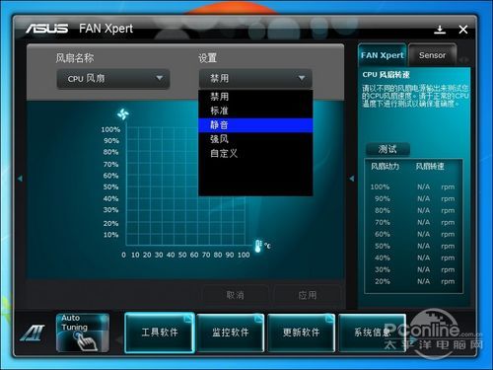Click the 20% fan power row
Viewport: 493px width, 370px height.
click(413, 281)
